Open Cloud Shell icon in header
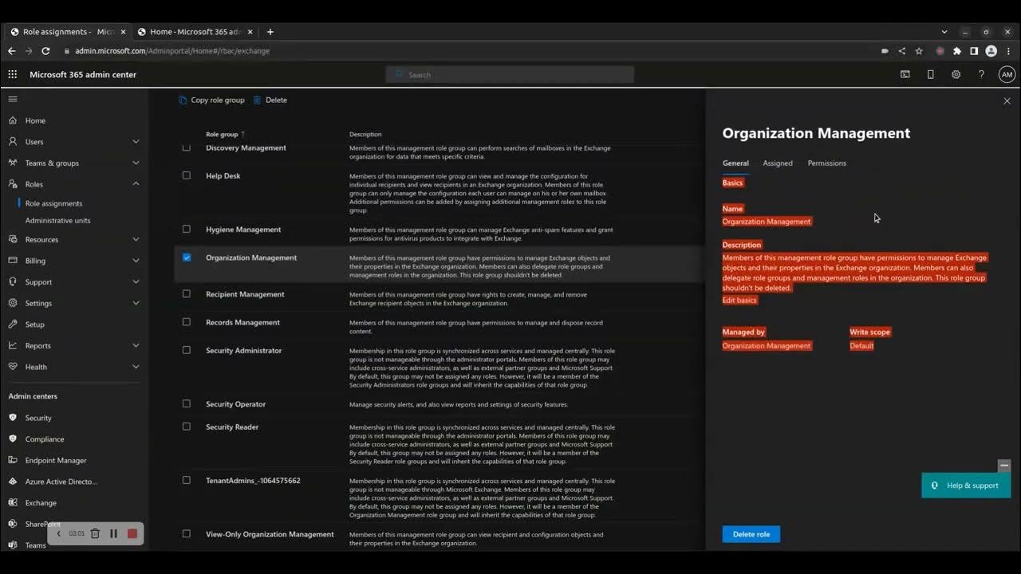The image size is (1021, 574). 905,74
